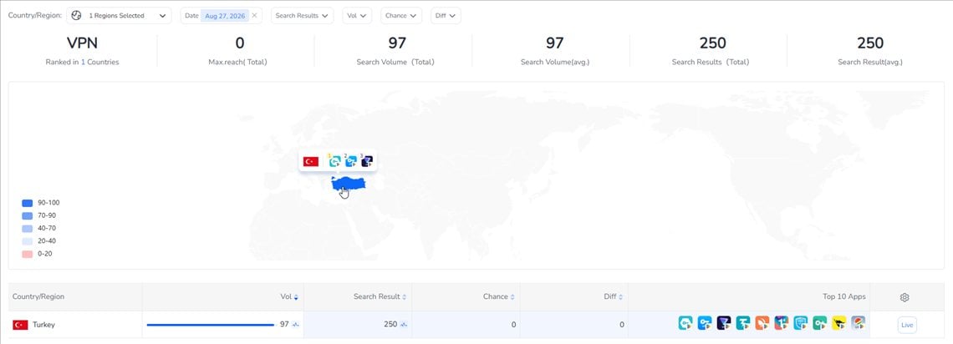
Task: Open the 1 Regions Selected dropdown
Action: tap(119, 16)
